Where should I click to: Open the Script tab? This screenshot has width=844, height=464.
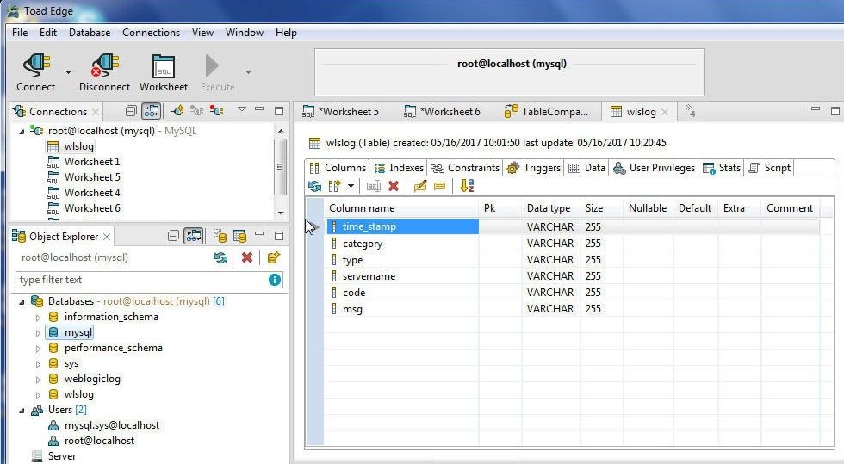click(770, 168)
